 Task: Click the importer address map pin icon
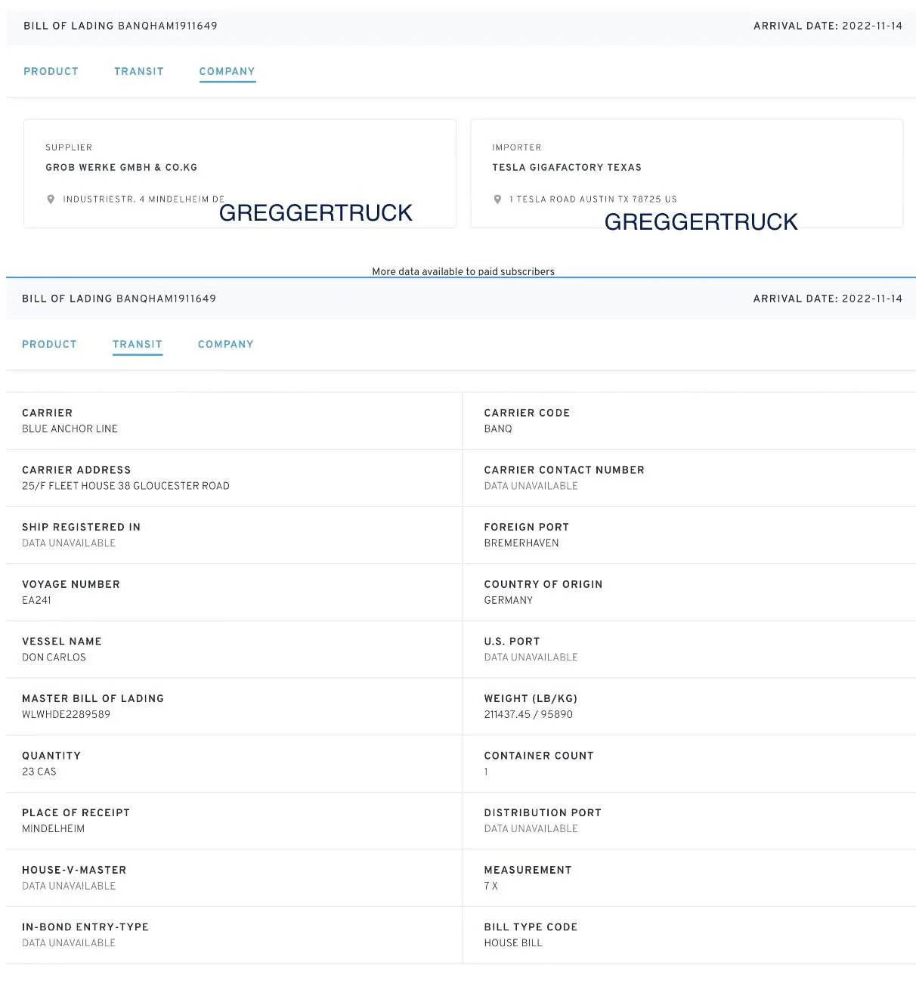497,200
